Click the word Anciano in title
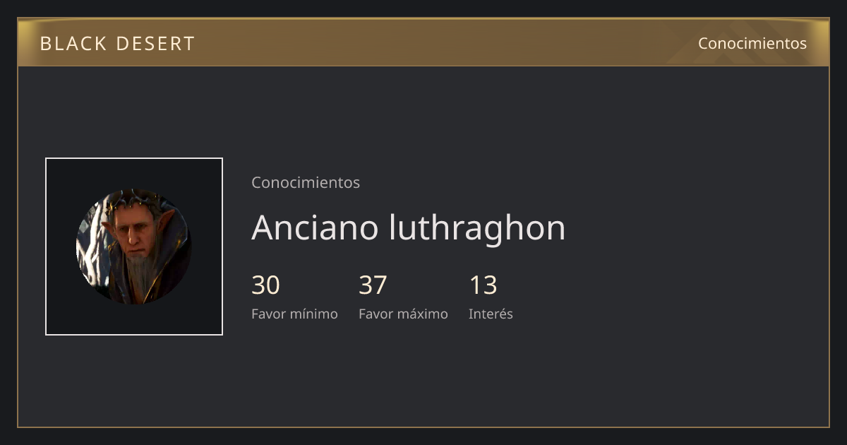Image resolution: width=847 pixels, height=445 pixels. (316, 228)
